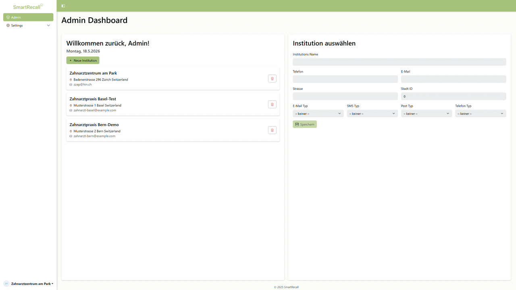Click the Speichern button

pyautogui.click(x=305, y=124)
